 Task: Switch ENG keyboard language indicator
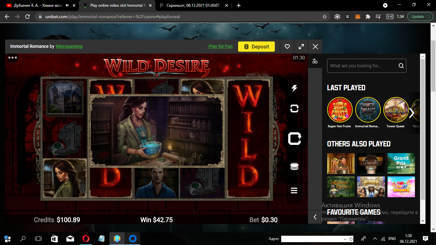tap(392, 238)
